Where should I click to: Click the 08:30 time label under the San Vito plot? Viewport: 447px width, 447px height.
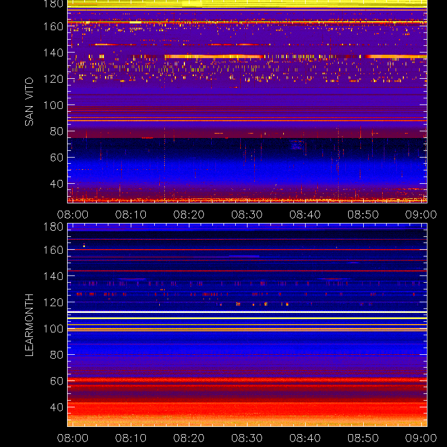[x=247, y=215]
